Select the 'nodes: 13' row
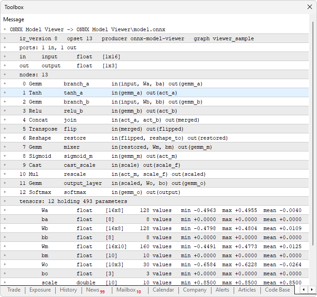This screenshot has width=317, height=297. (x=154, y=75)
